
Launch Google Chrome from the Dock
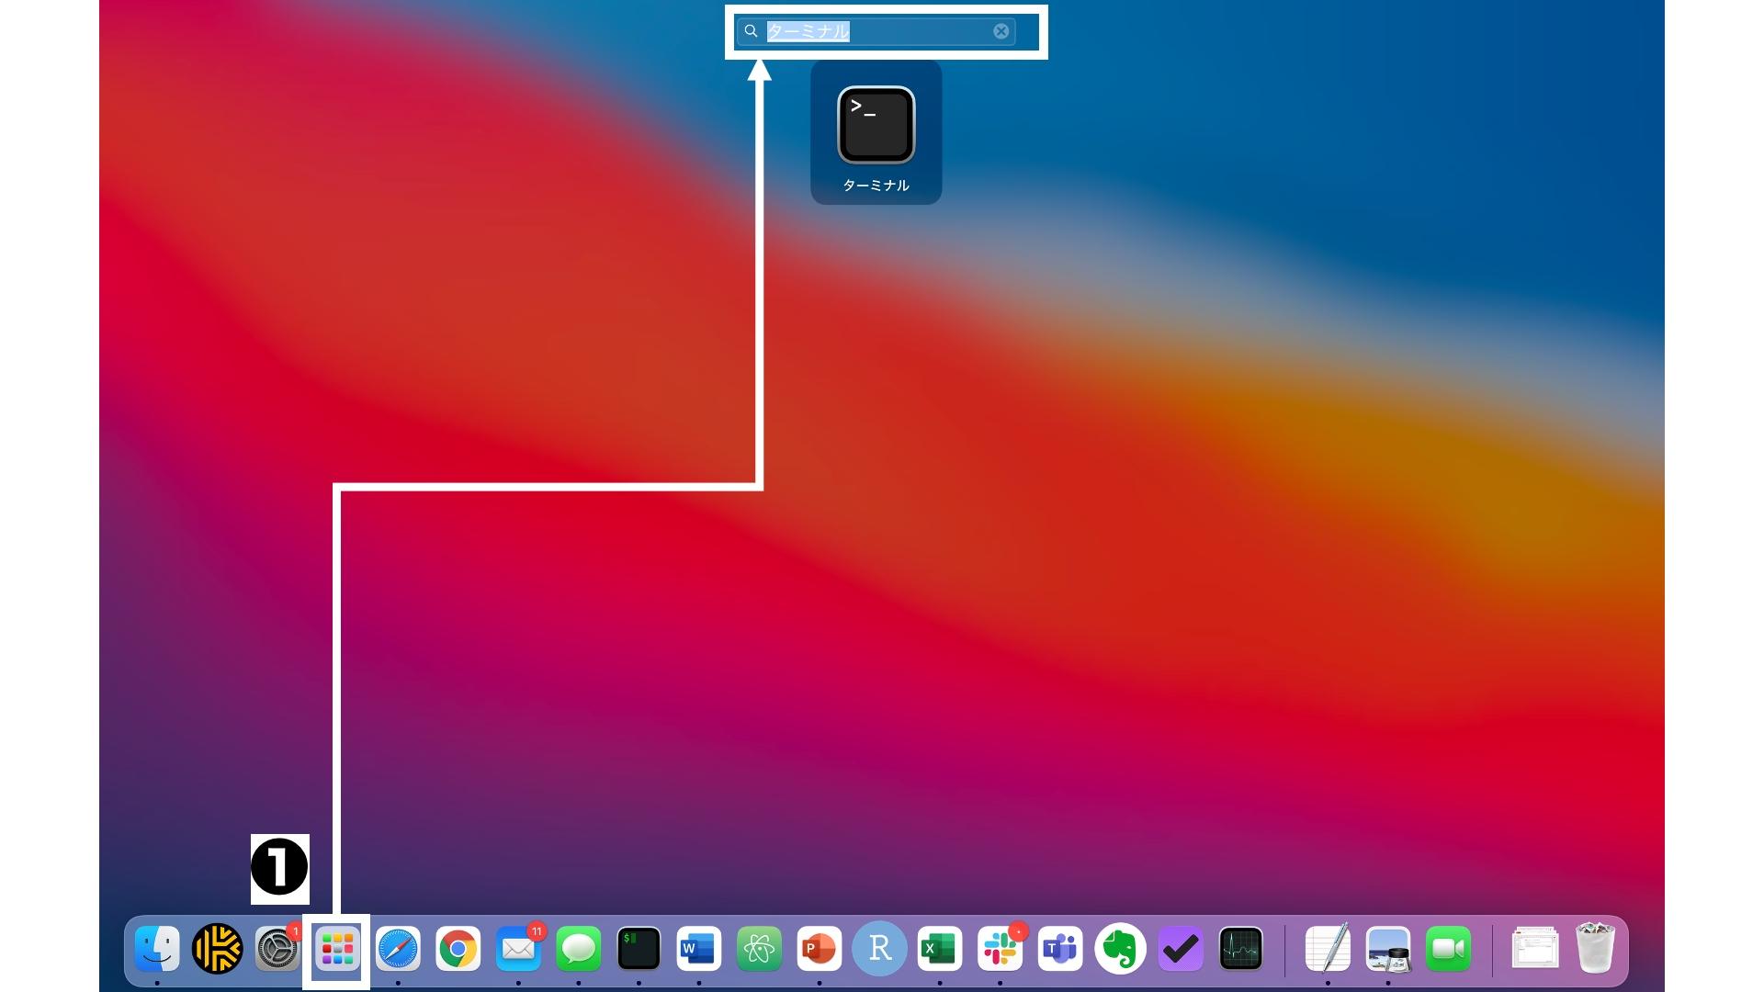[458, 949]
